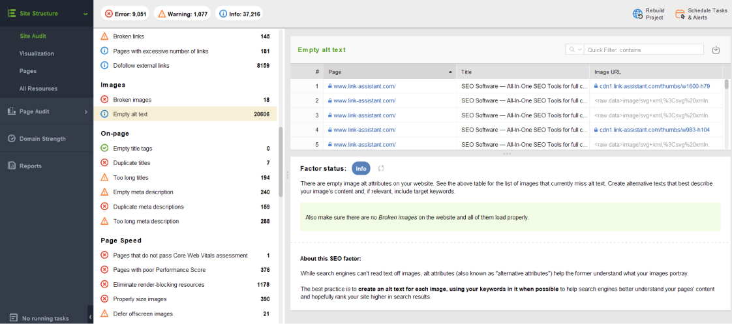Image resolution: width=732 pixels, height=324 pixels.
Task: Open cdn1 thumbs w1600-h79 image URL
Action: (x=654, y=86)
